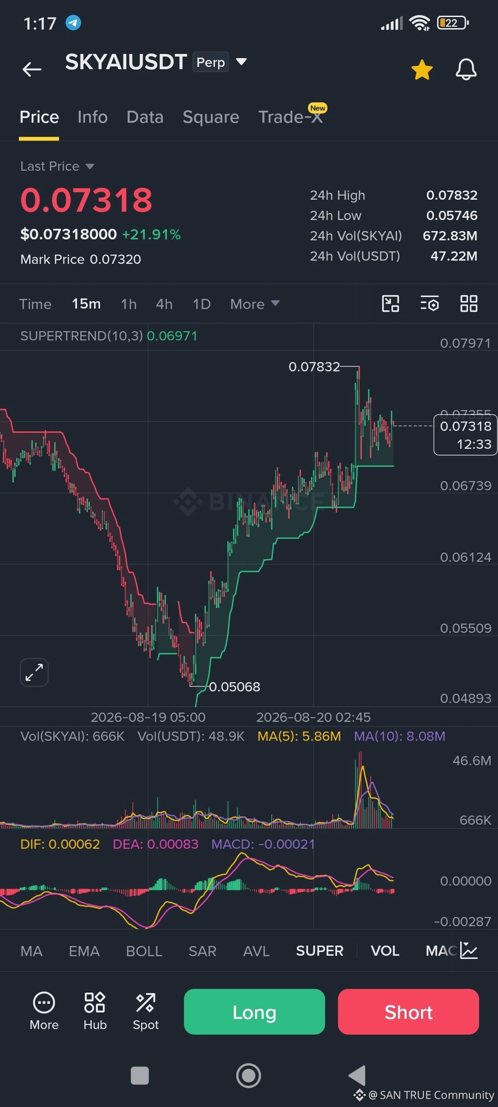Select the Time chart interval

36,304
